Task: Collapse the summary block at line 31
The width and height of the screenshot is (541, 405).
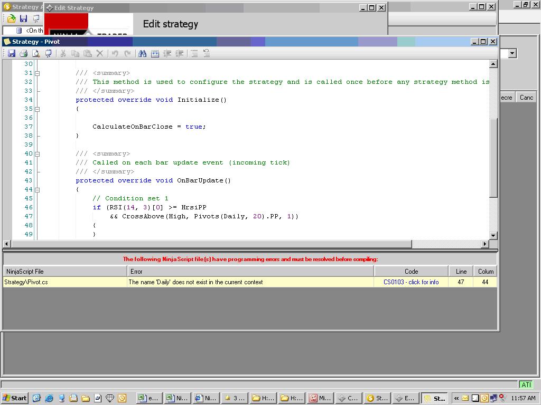Action: [x=38, y=73]
